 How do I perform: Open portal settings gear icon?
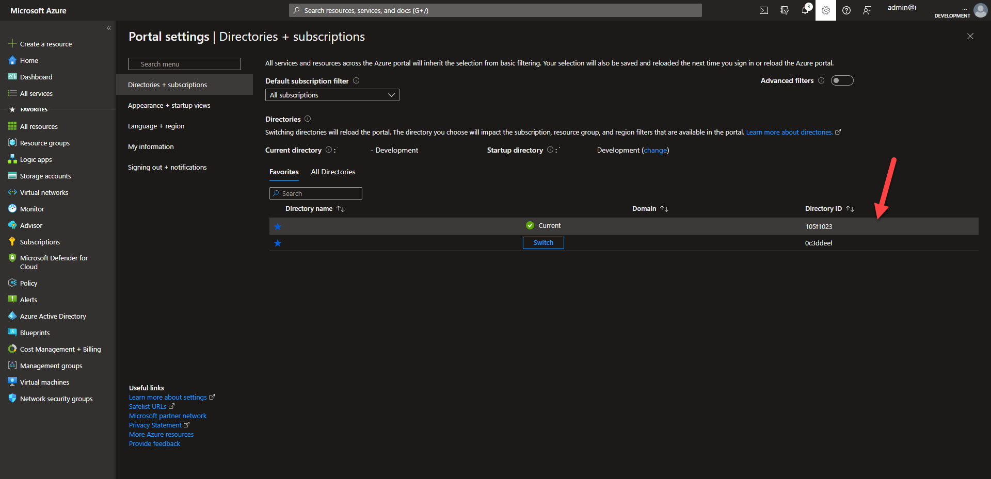tap(826, 10)
